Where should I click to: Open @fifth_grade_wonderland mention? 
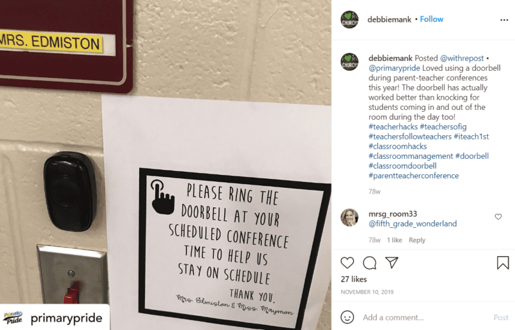tap(413, 224)
